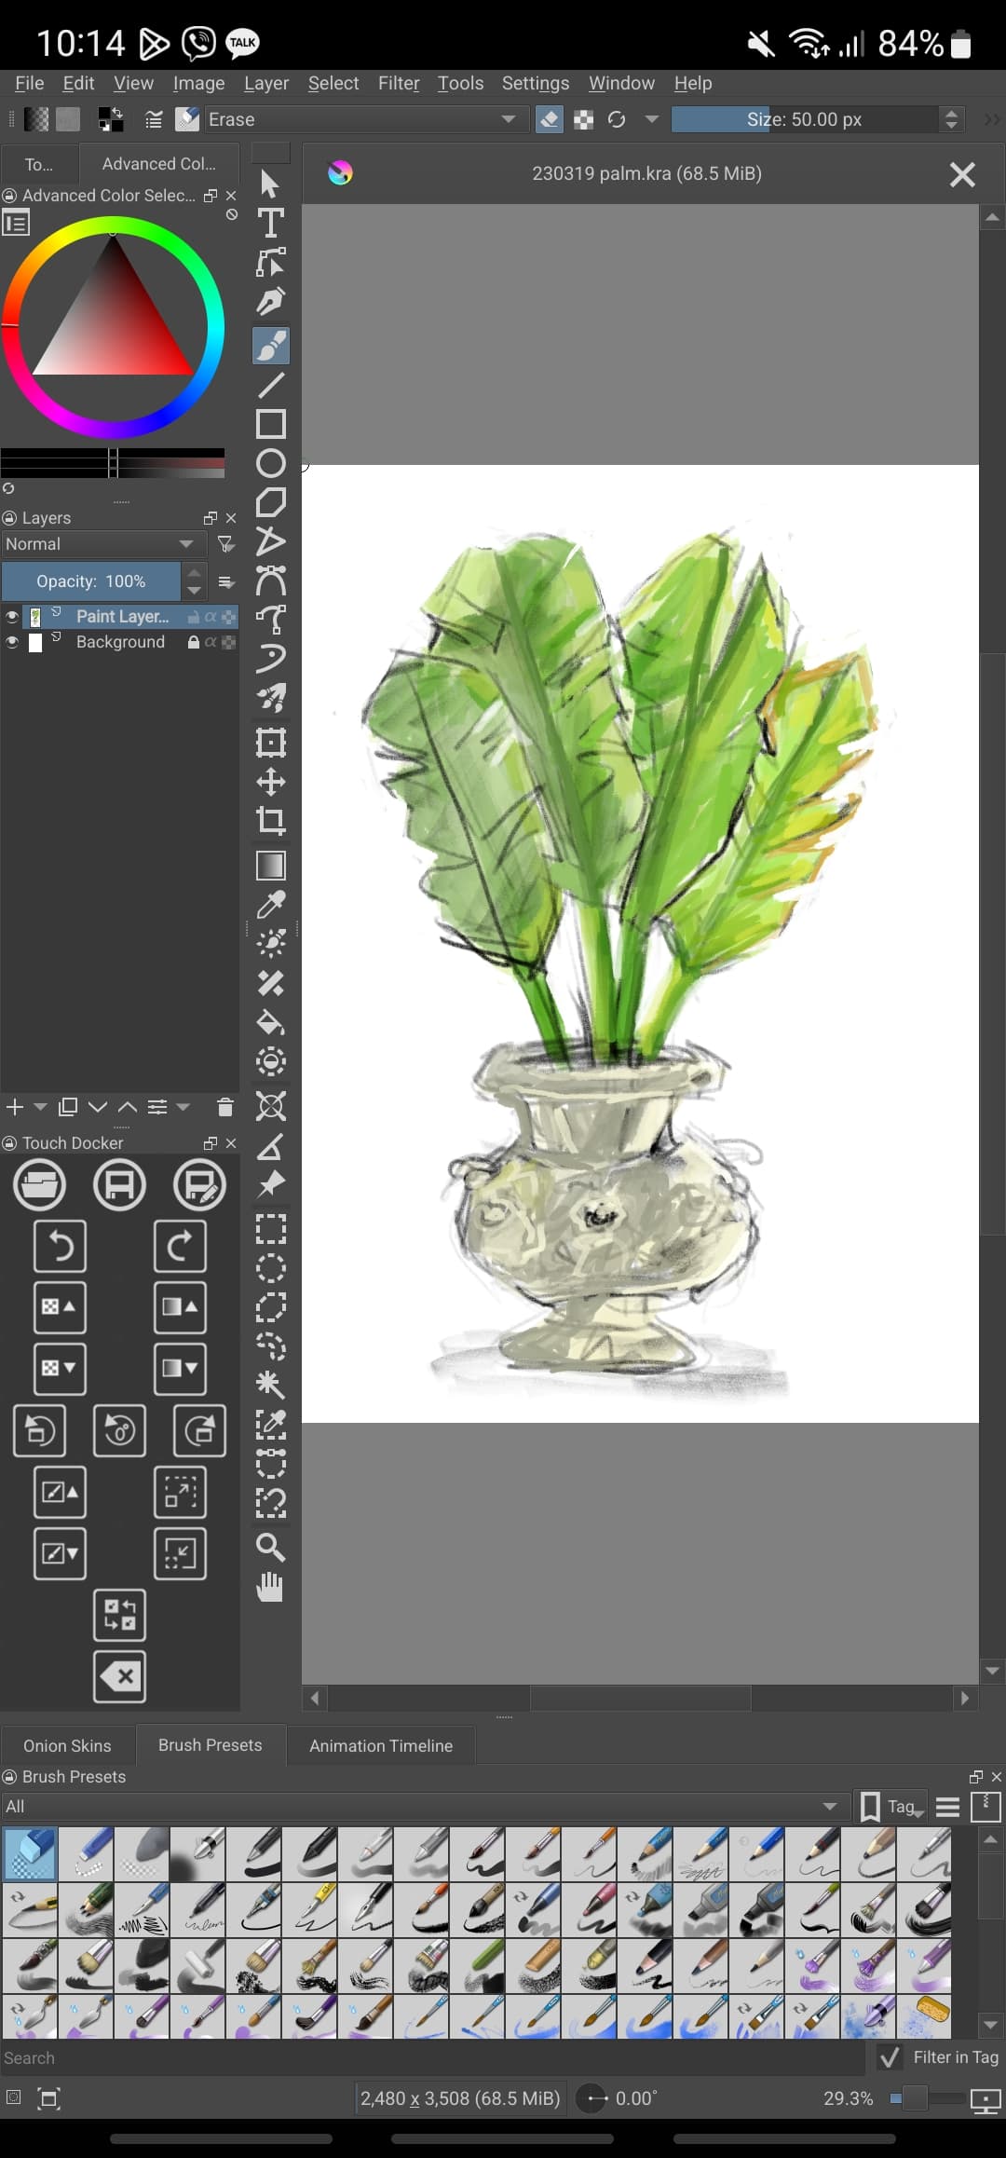This screenshot has height=2158, width=1006.
Task: Click Undo in the Touch Docker
Action: tap(60, 1246)
